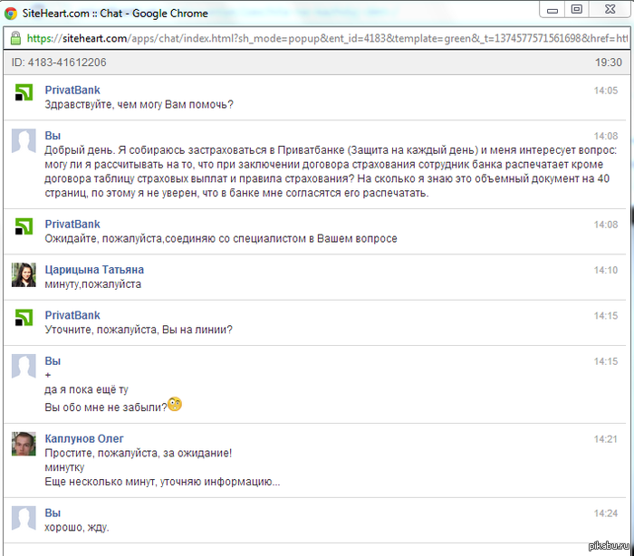Click the Chrome logo icon in title bar
The height and width of the screenshot is (556, 634).
coord(11,14)
